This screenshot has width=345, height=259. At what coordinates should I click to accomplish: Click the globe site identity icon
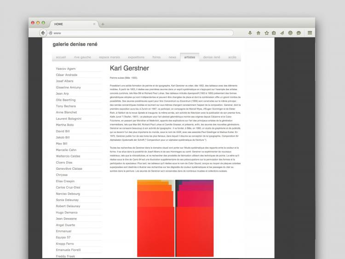(x=51, y=33)
